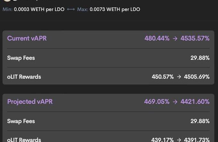Click the 4505.69% oLIT Rewards value

point(197,77)
